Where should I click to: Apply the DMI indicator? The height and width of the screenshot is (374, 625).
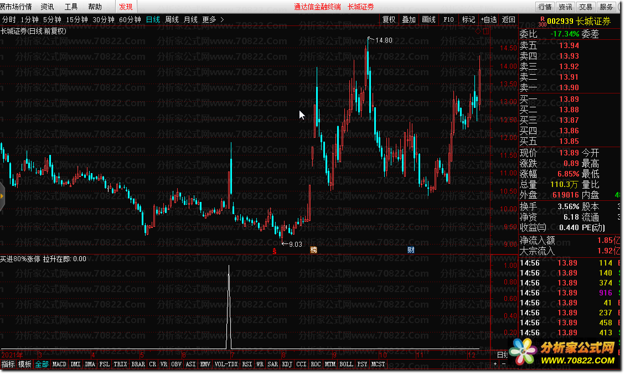[x=75, y=364]
